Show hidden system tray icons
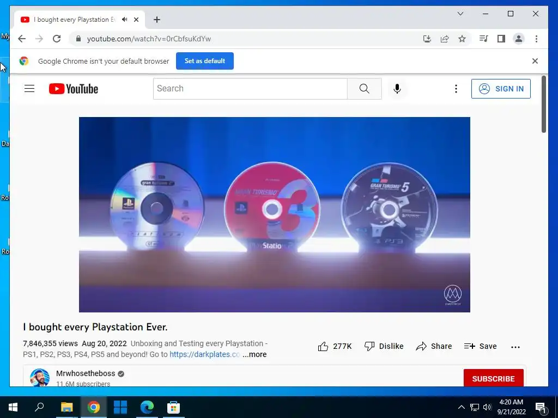This screenshot has width=558, height=418. 461,407
